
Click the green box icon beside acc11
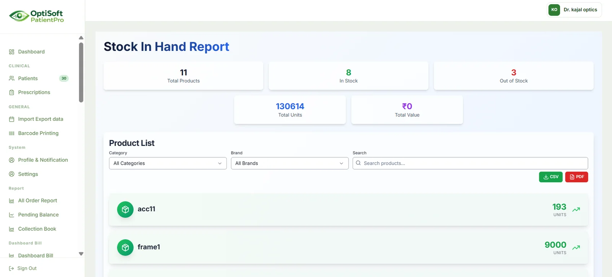pyautogui.click(x=125, y=209)
